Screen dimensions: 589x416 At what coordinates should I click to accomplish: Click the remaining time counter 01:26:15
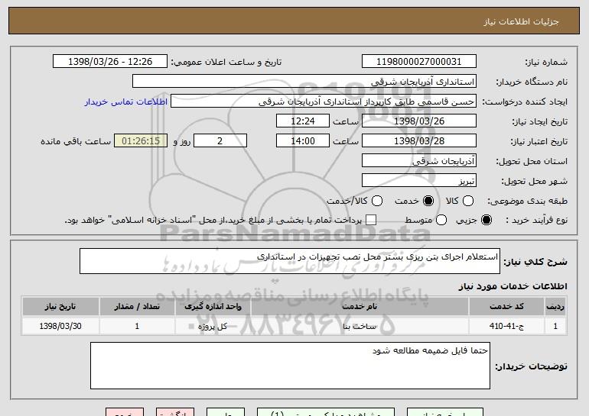(x=141, y=141)
